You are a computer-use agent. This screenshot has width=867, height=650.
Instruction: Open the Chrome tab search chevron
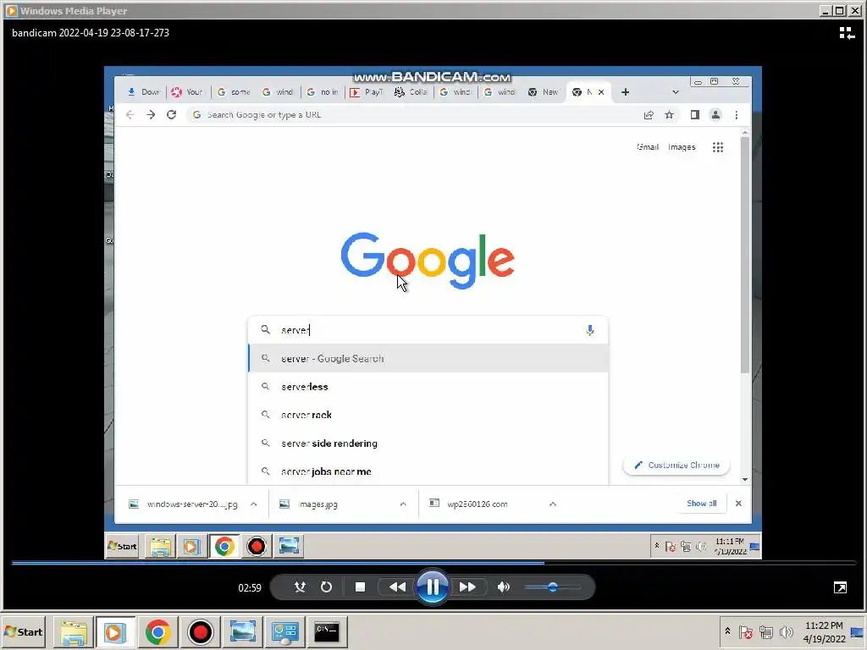(x=675, y=92)
